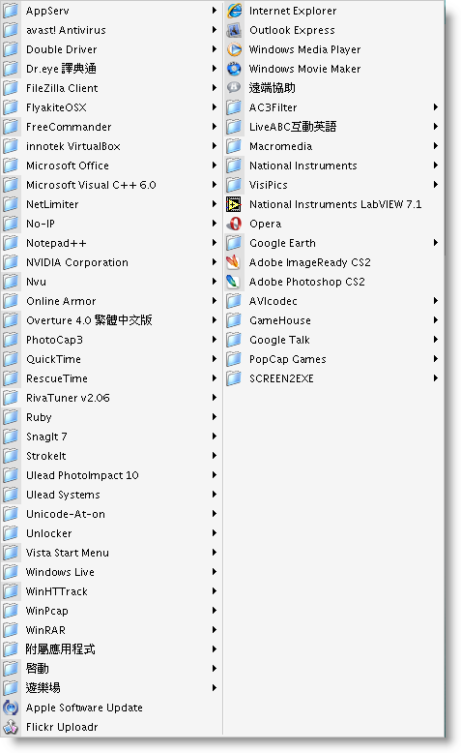Click the Adobe Photoshop CS2 feather icon
Viewport: 461px width, 753px height.
(234, 282)
